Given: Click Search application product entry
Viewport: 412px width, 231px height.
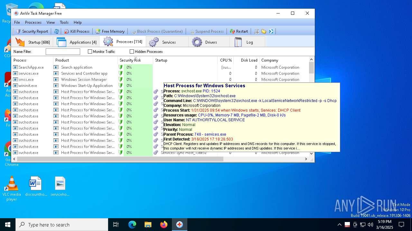Looking at the screenshot, I should click(77, 67).
